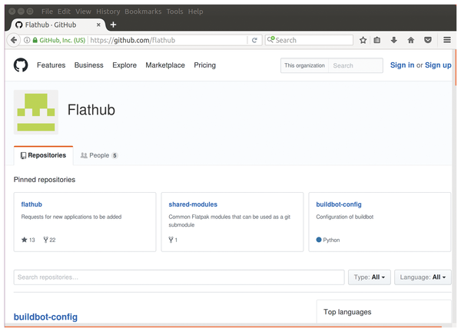Click the Pinned repositories heading
The height and width of the screenshot is (332, 461).
tap(45, 179)
